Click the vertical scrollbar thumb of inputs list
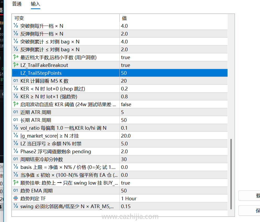This screenshot has width=260, height=222. point(231,174)
